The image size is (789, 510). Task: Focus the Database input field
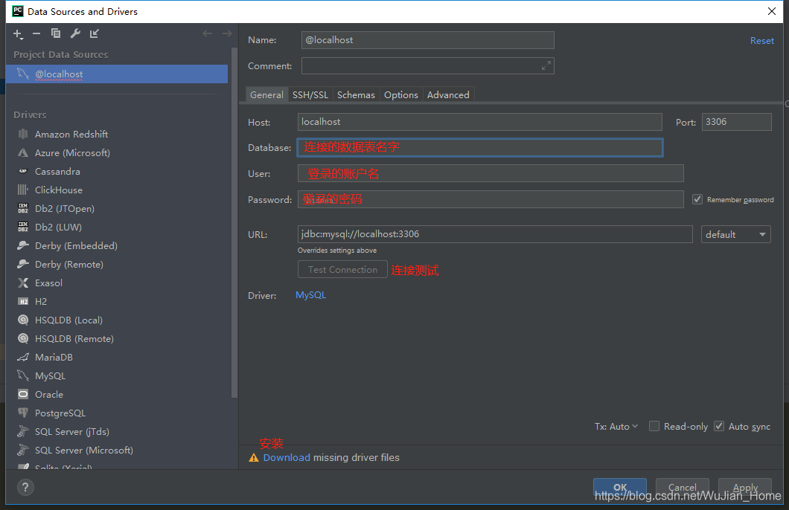pyautogui.click(x=480, y=148)
